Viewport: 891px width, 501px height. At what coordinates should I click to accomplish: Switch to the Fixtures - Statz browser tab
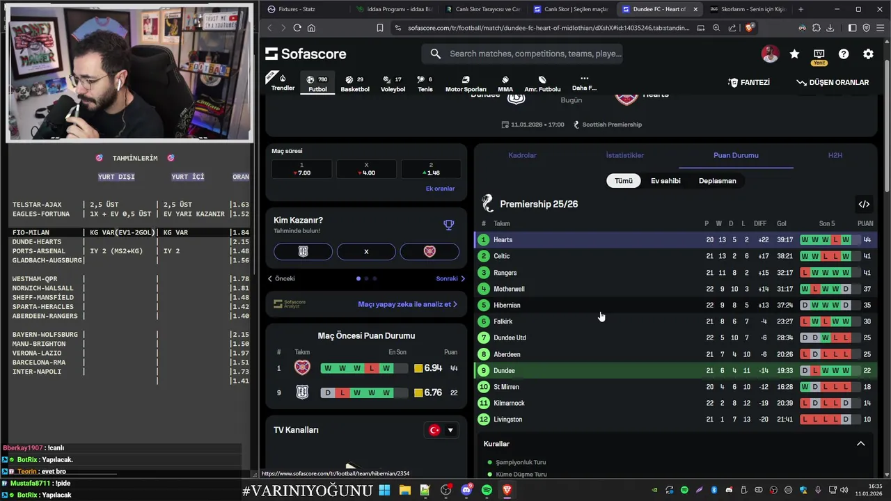pos(303,9)
